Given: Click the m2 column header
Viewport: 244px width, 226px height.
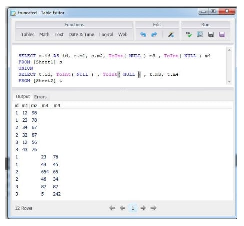Looking at the screenshot, I should click(x=34, y=105).
